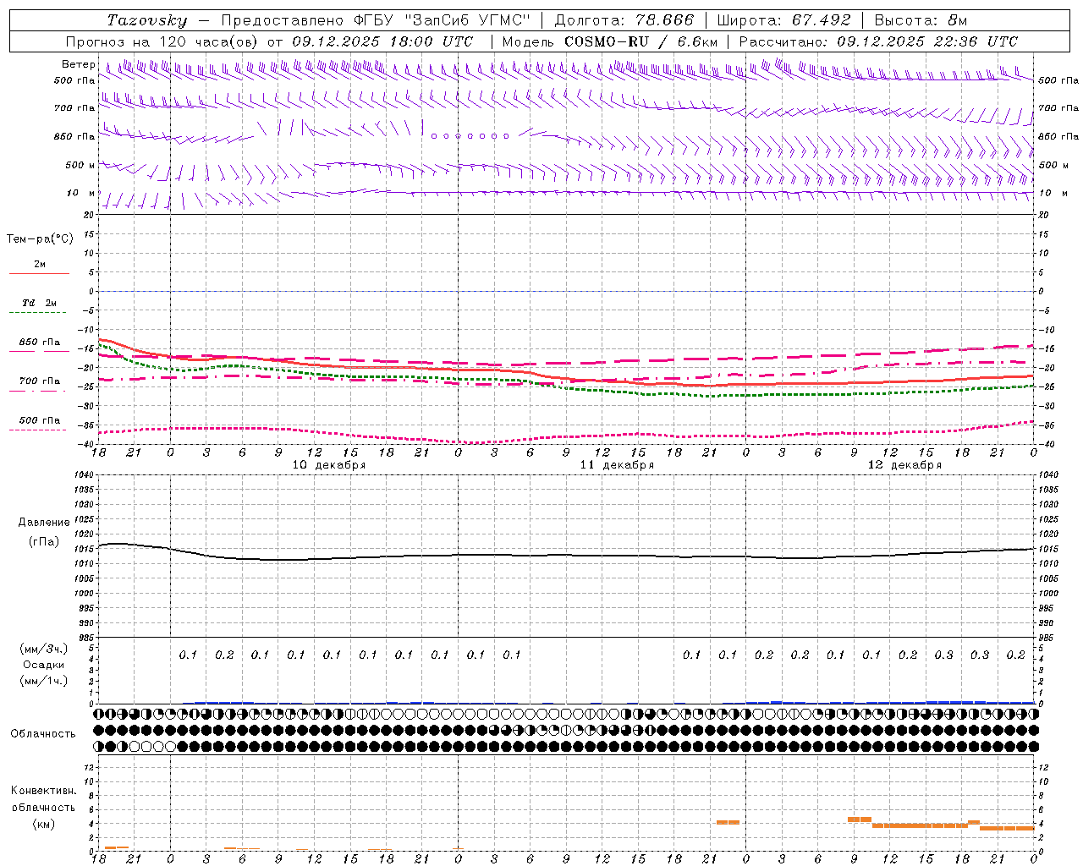Click the latitude value 67.492

pos(820,20)
